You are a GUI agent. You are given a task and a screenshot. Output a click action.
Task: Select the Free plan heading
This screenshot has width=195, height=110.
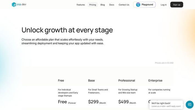tap(61, 81)
